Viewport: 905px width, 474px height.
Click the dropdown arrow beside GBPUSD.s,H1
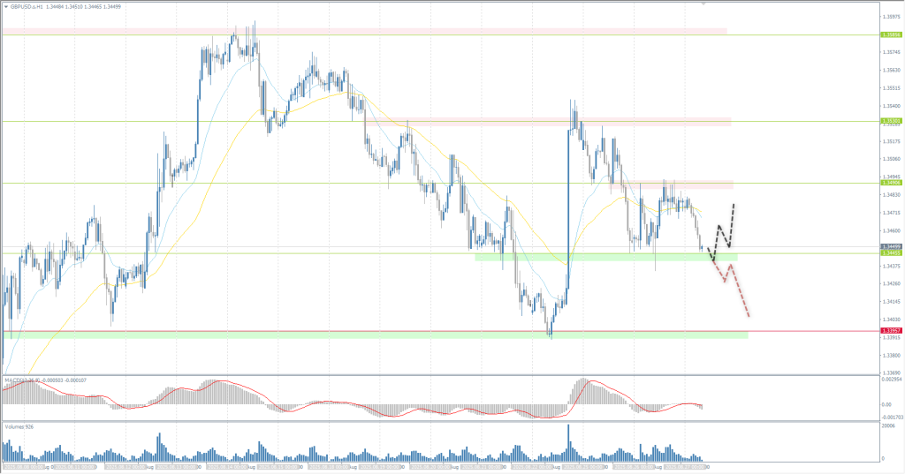point(5,6)
